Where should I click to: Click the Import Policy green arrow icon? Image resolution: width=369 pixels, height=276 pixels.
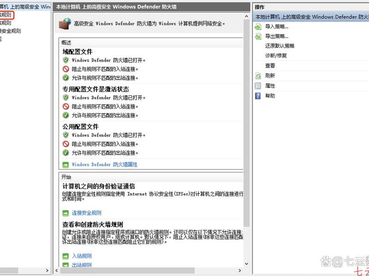click(258, 27)
